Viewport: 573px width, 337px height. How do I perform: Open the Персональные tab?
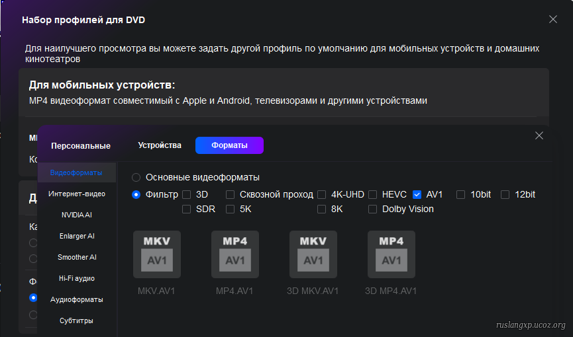coord(81,146)
